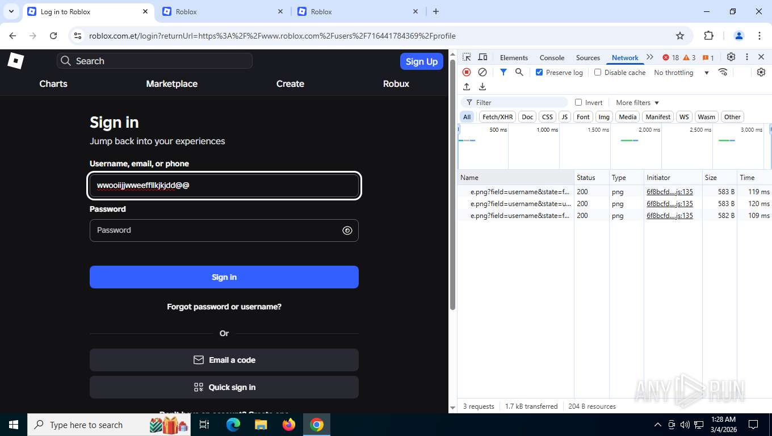
Task: Show hidden system tray icons
Action: [x=658, y=425]
